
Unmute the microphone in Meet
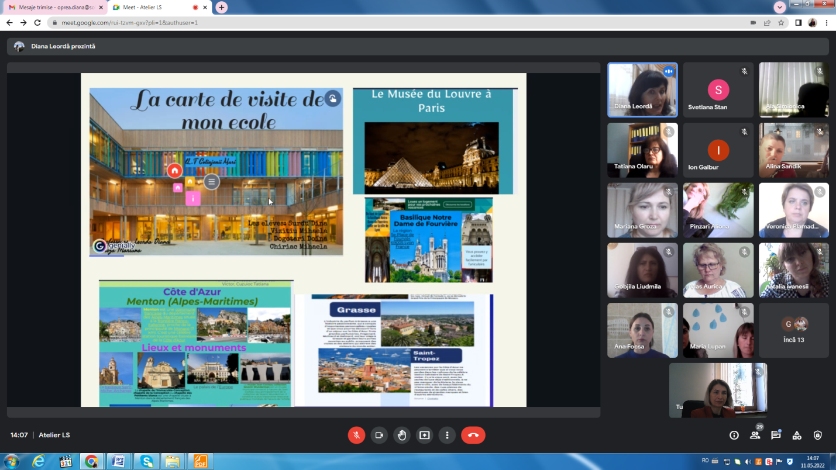[356, 435]
